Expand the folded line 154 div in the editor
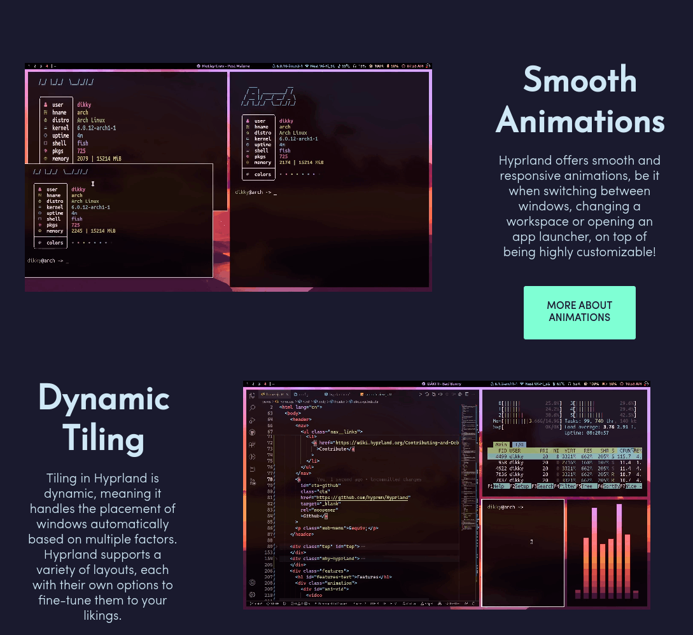This screenshot has height=635, width=693. click(276, 559)
